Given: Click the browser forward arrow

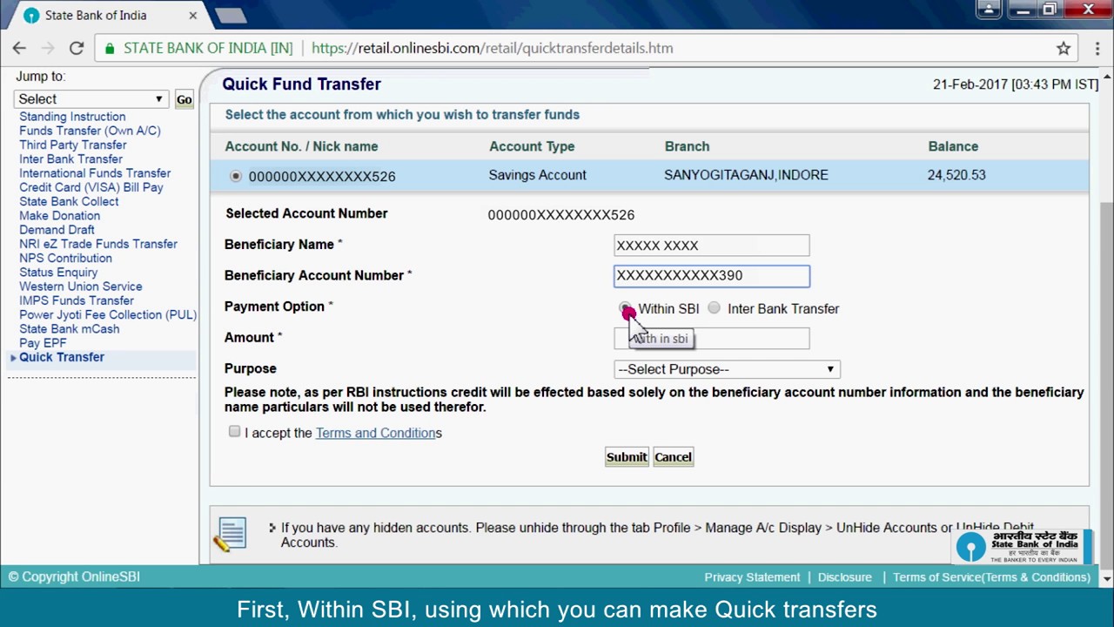Looking at the screenshot, I should coord(48,48).
